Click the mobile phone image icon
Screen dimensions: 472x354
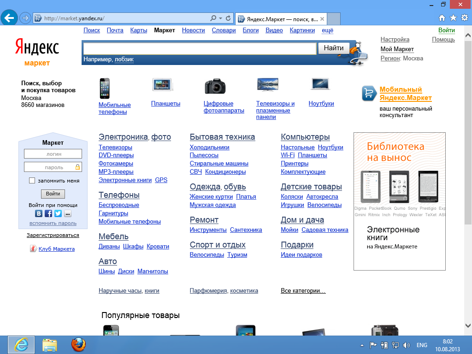pos(105,88)
